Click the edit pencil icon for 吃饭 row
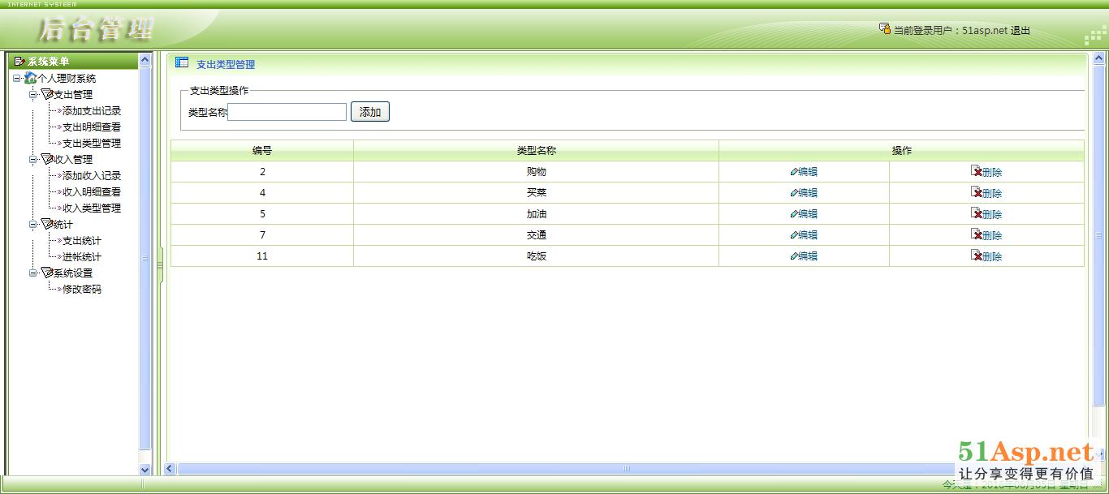 pyautogui.click(x=794, y=256)
